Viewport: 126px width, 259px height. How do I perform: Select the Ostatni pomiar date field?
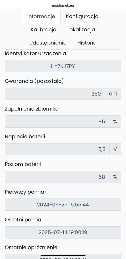(63, 232)
